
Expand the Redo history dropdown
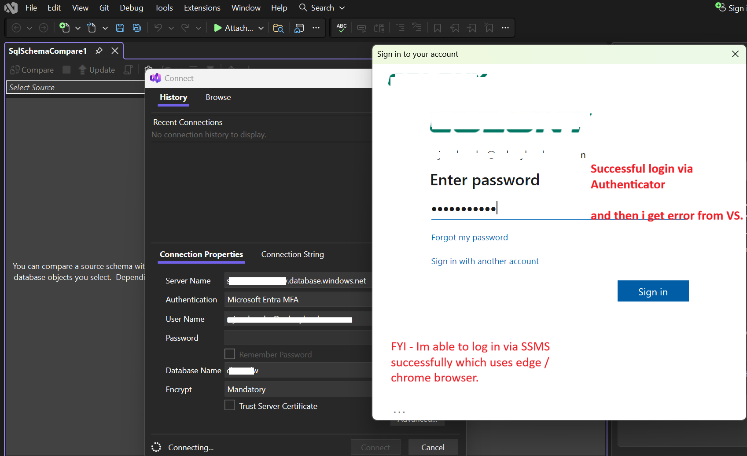point(199,28)
